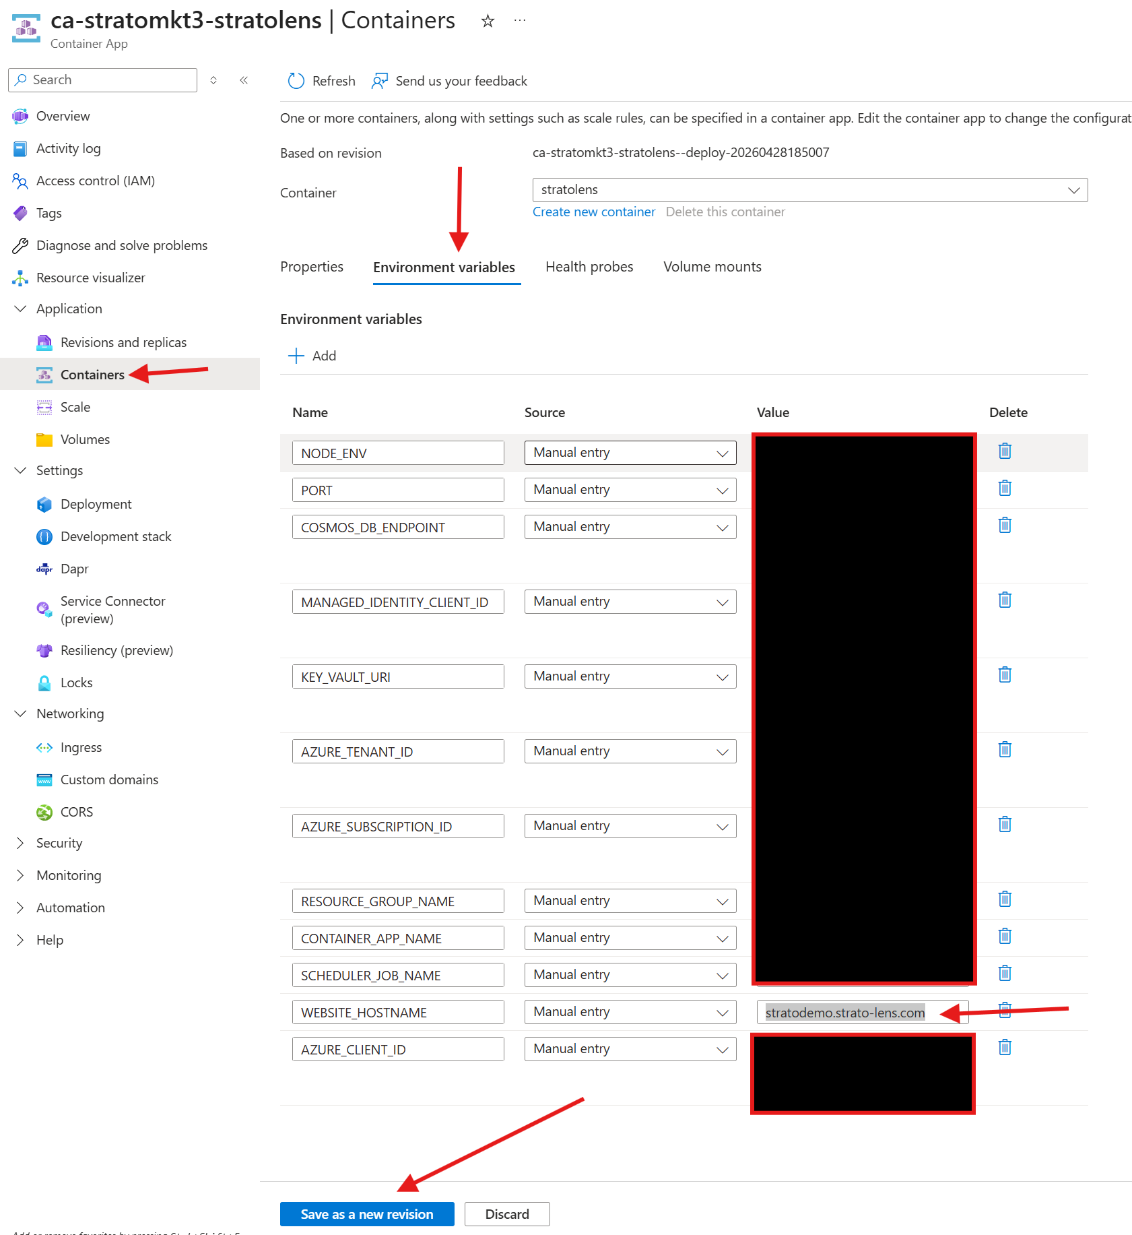The height and width of the screenshot is (1235, 1132).
Task: Click Save as a new revision
Action: point(367,1214)
